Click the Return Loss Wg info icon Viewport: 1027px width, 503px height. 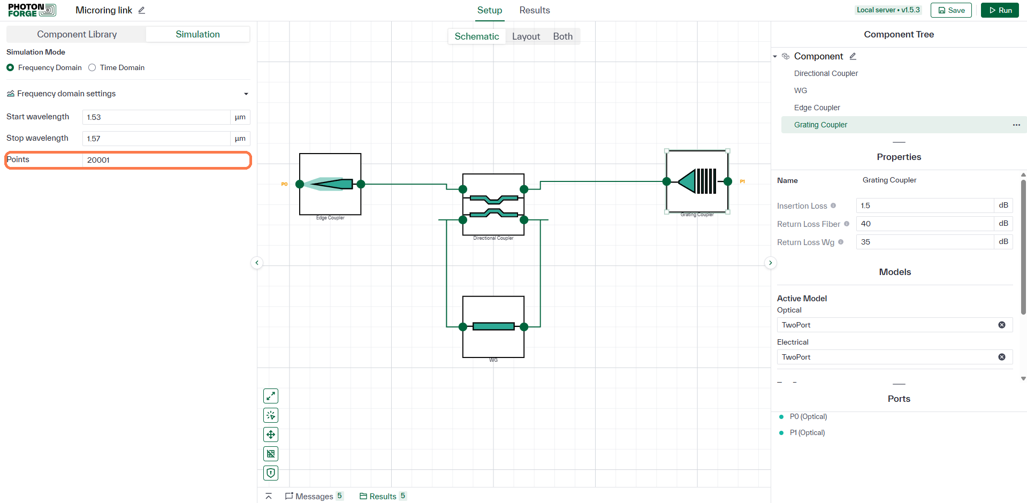click(841, 242)
